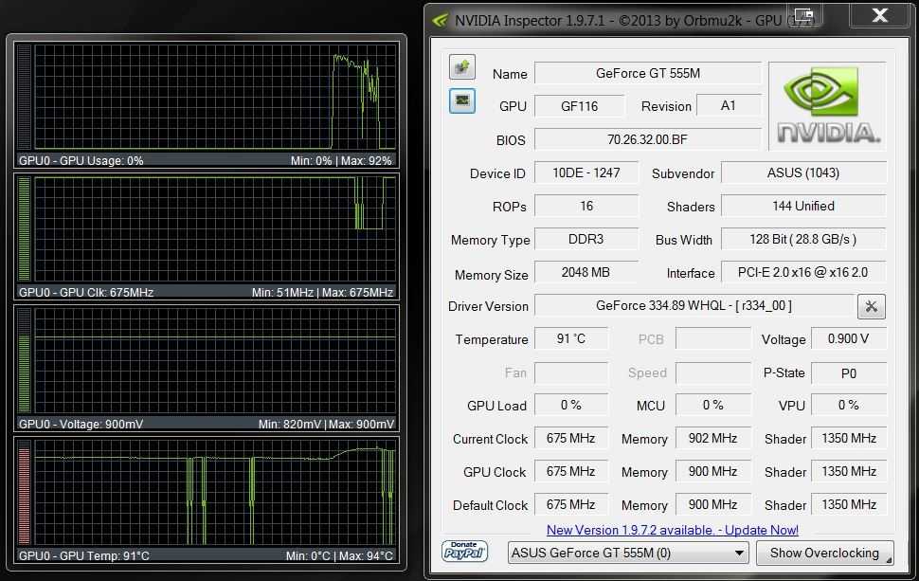Open the New Version 1.9.7.2 update link
Viewport: 919px width, 581px height.
coord(673,530)
